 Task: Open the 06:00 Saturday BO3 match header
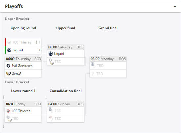click(66, 47)
